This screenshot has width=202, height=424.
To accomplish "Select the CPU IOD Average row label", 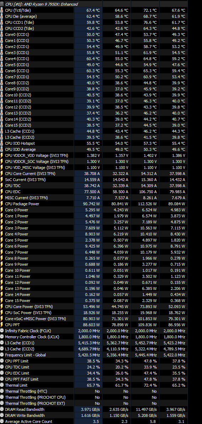I will [x=20, y=149].
